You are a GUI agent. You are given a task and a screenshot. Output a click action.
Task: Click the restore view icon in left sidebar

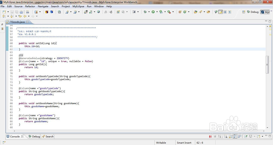point(2,25)
